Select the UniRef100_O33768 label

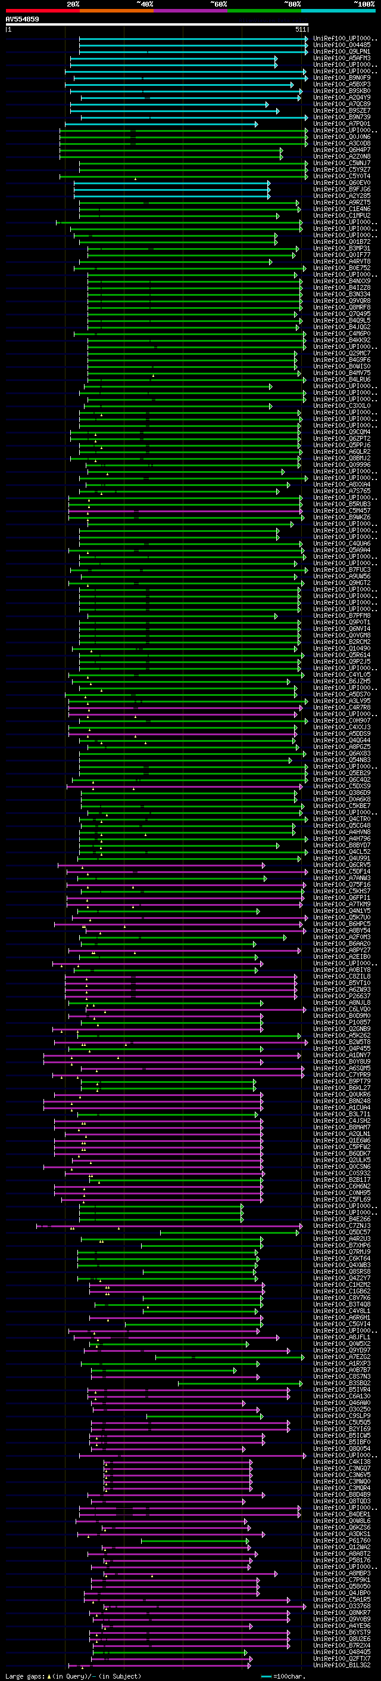pyautogui.click(x=341, y=1606)
